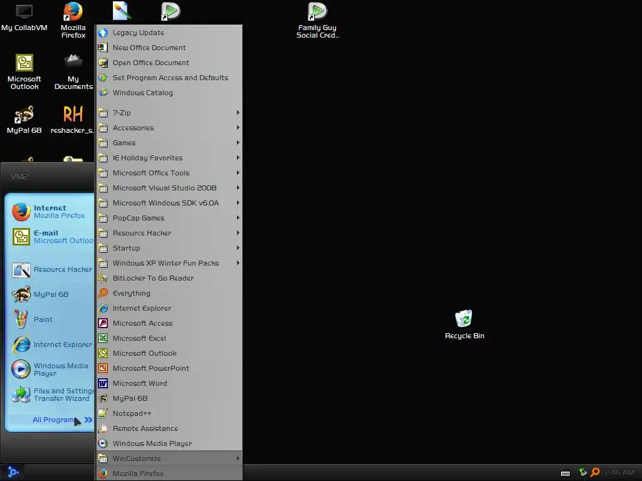642x481 pixels.
Task: Open Paint from the Start menu
Action: (52, 319)
